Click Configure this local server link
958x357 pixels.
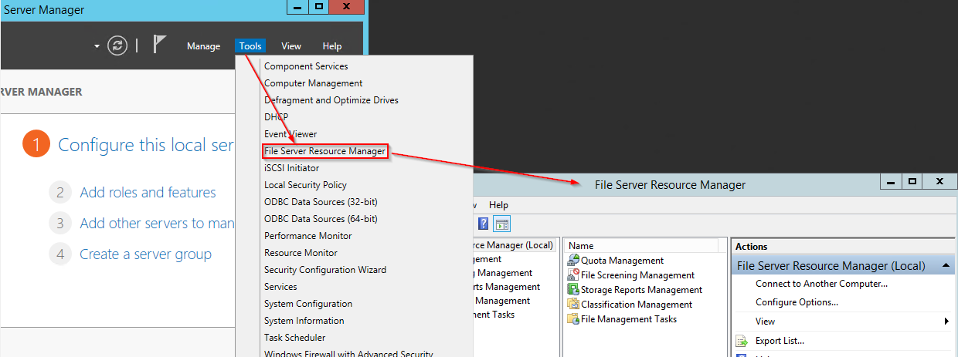(x=146, y=145)
